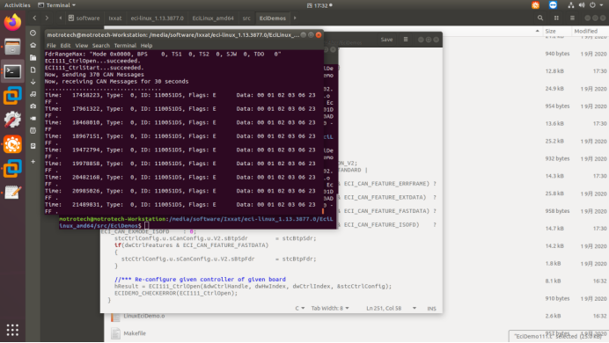Sort files by the Size column
This screenshot has height=343, width=609.
[550, 31]
